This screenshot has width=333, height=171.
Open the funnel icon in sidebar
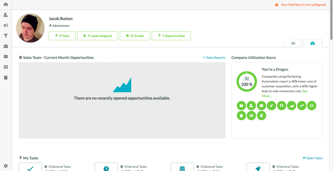[x=6, y=36]
